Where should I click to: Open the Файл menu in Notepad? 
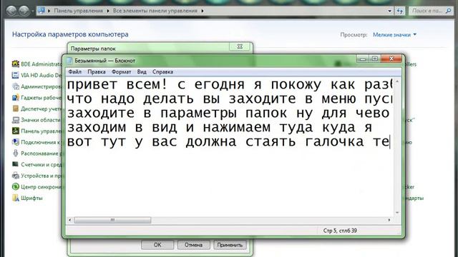tap(74, 71)
